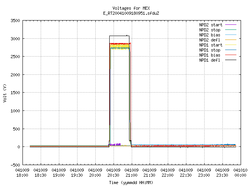Click the green NPD2 stop legend line
The height and width of the screenshot is (186, 248).
point(231,30)
